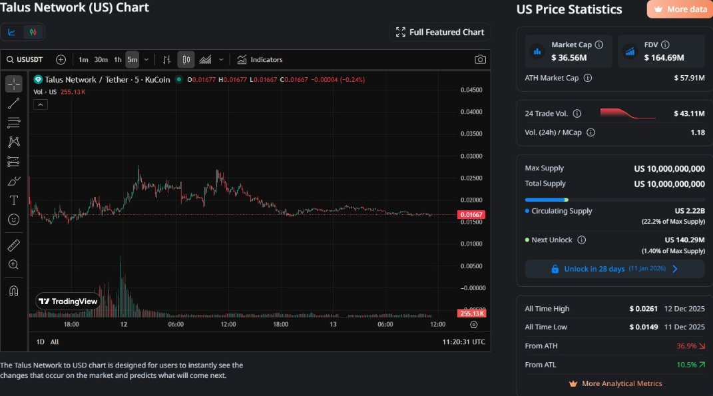This screenshot has width=713, height=396.
Task: Select the crosshair cursor tool
Action: click(14, 84)
